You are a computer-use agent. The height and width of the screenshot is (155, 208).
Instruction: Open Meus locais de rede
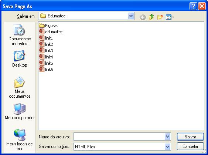20,140
